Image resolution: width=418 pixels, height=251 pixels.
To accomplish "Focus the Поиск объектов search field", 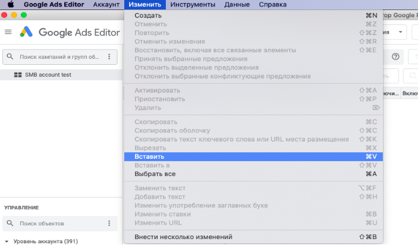I will (59, 224).
